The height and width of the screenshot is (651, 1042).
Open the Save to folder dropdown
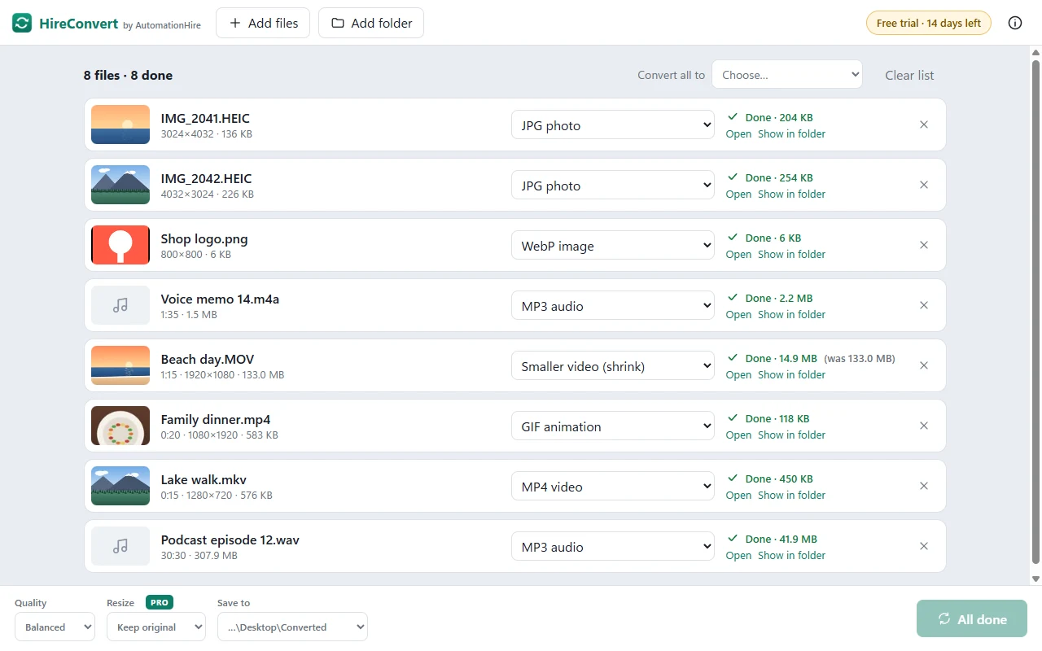point(292,627)
